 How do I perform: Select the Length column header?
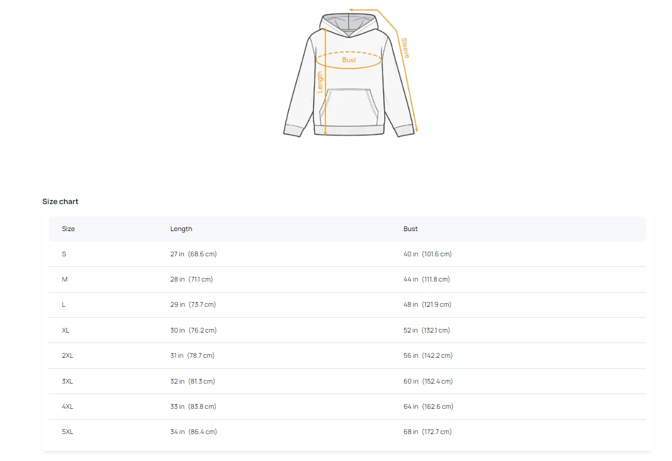(x=181, y=229)
